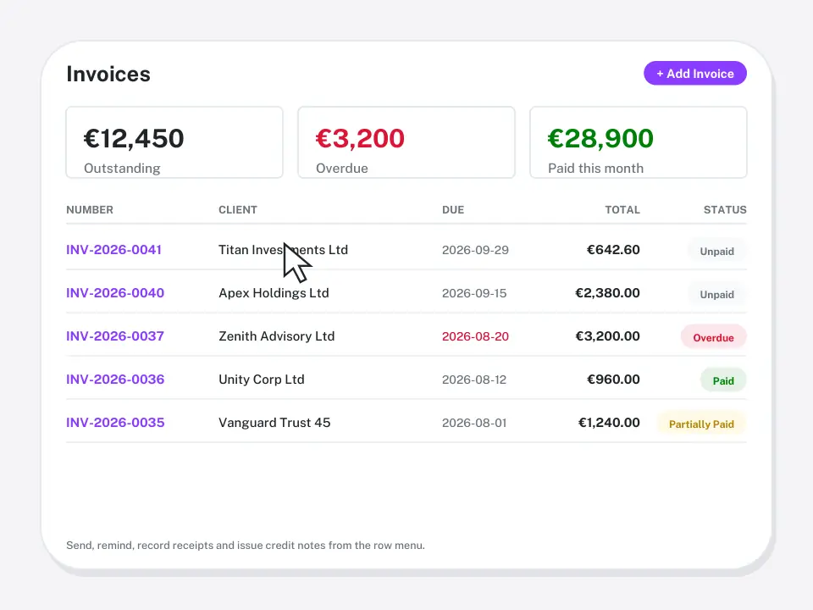813x610 pixels.
Task: Click the STATUS column header
Action: (x=725, y=210)
